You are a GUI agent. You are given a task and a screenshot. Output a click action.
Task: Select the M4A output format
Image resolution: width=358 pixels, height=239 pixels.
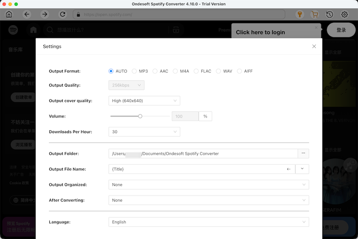[175, 71]
